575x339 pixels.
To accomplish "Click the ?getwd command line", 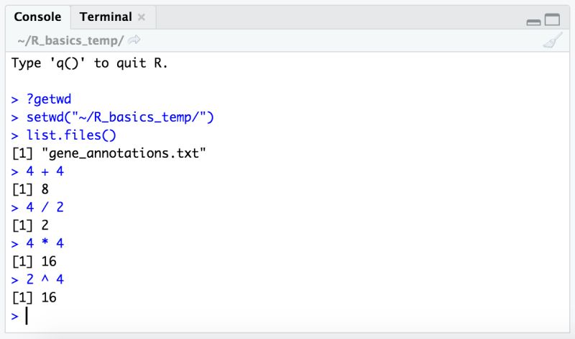I will tap(49, 99).
